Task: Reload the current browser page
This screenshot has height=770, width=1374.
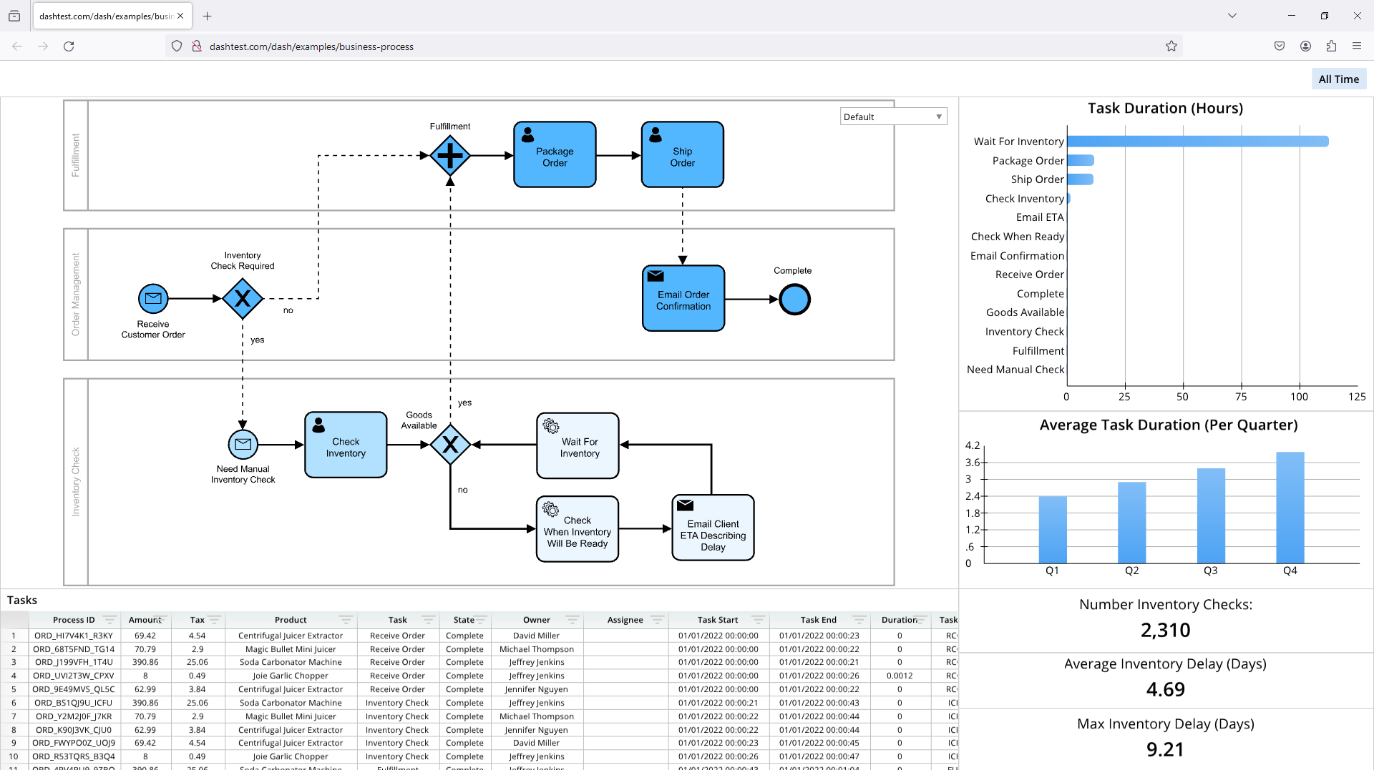Action: pos(69,46)
